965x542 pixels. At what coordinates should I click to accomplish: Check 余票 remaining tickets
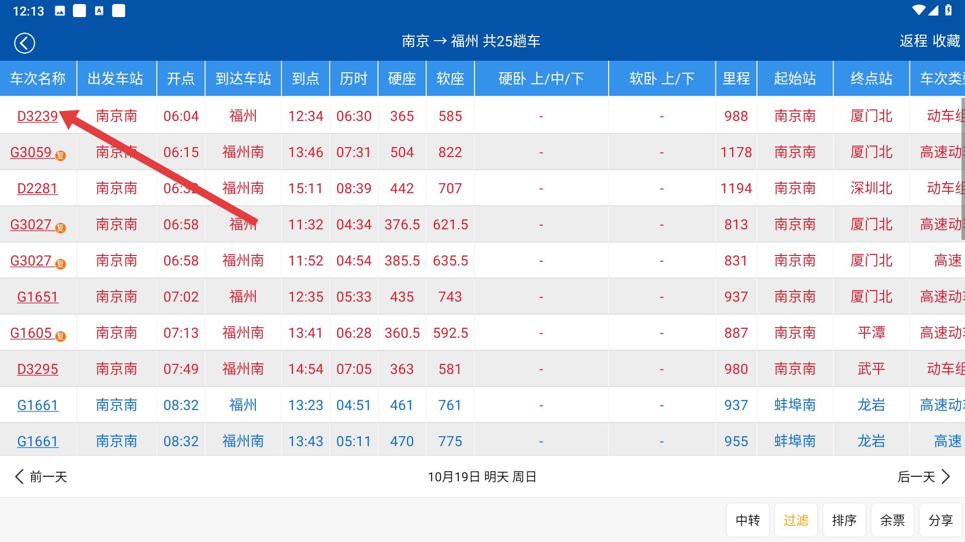(893, 520)
